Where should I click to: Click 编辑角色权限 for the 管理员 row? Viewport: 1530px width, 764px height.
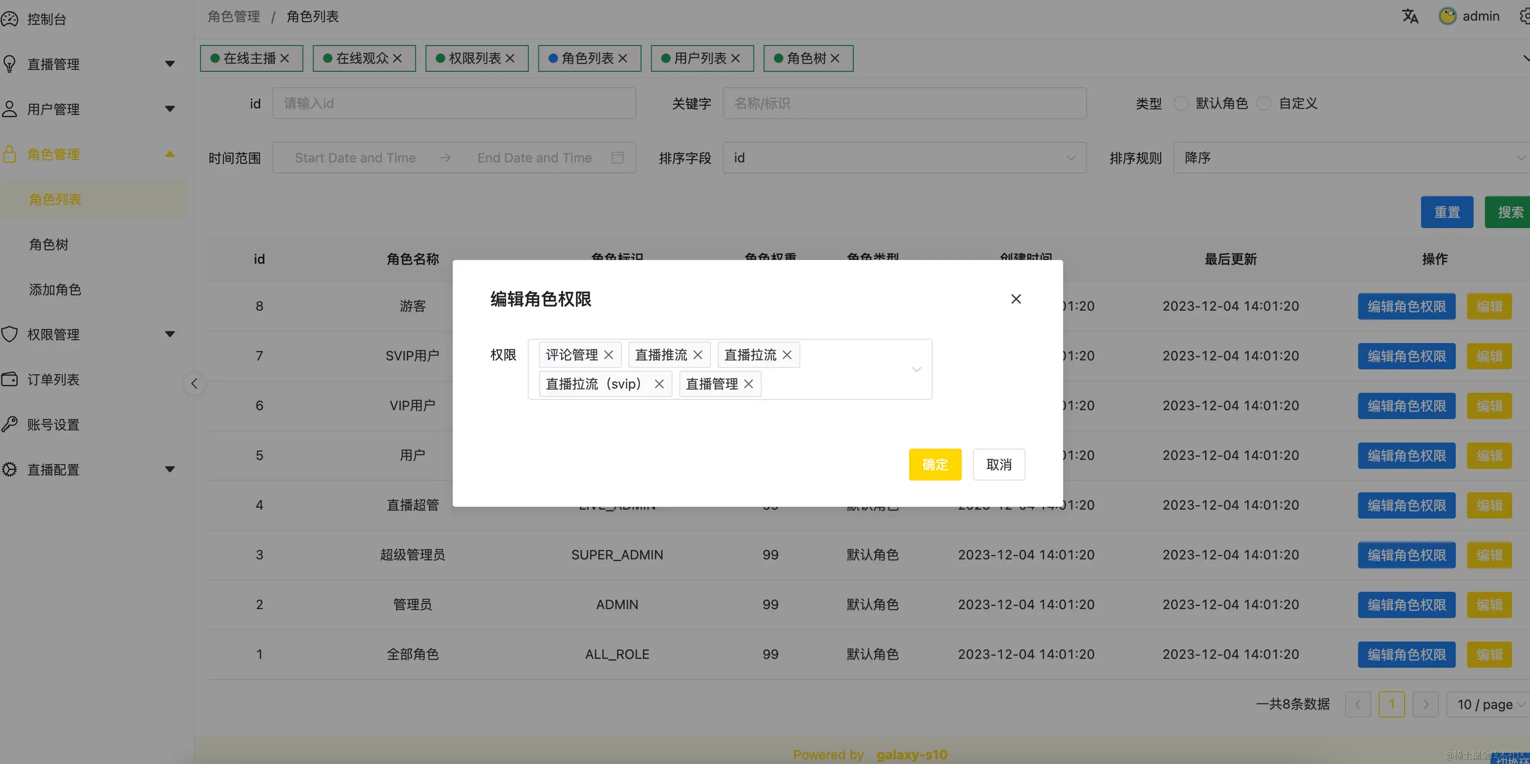point(1407,604)
